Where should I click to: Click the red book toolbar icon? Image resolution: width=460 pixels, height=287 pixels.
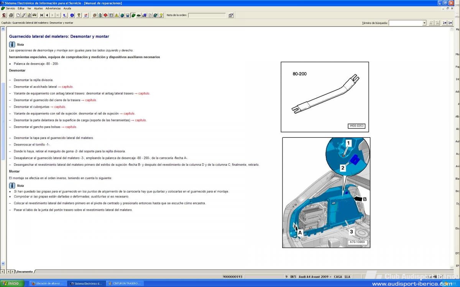point(105,15)
